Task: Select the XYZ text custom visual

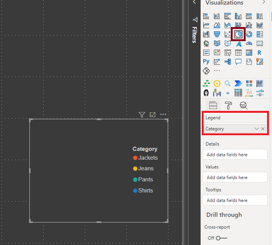Action: [x=249, y=93]
